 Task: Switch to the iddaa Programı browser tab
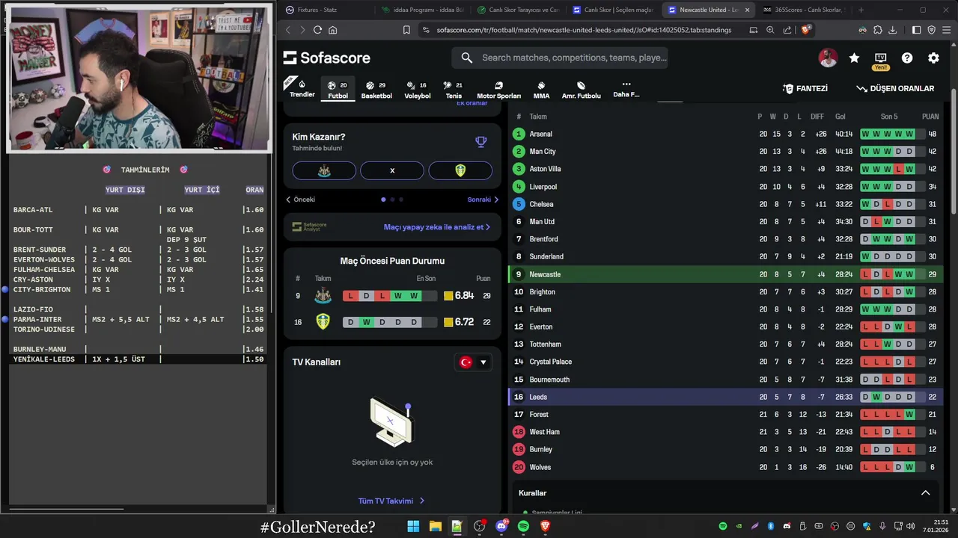point(421,10)
